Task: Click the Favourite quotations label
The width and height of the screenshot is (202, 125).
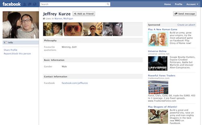Action: (x=50, y=48)
